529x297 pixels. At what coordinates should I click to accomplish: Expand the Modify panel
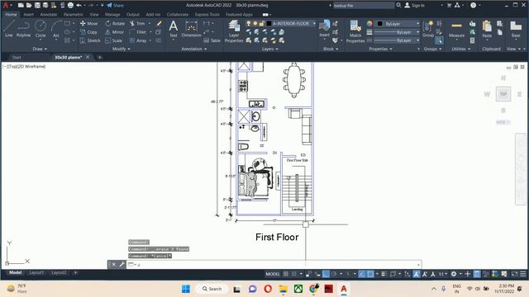click(x=122, y=49)
